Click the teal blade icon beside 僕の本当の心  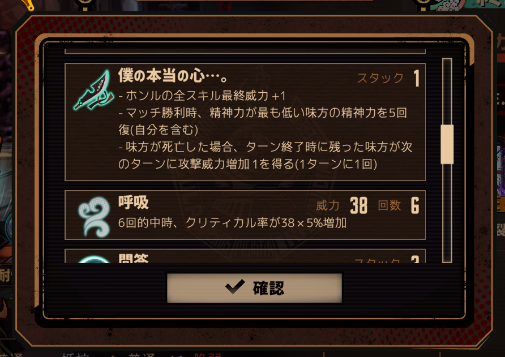(94, 90)
